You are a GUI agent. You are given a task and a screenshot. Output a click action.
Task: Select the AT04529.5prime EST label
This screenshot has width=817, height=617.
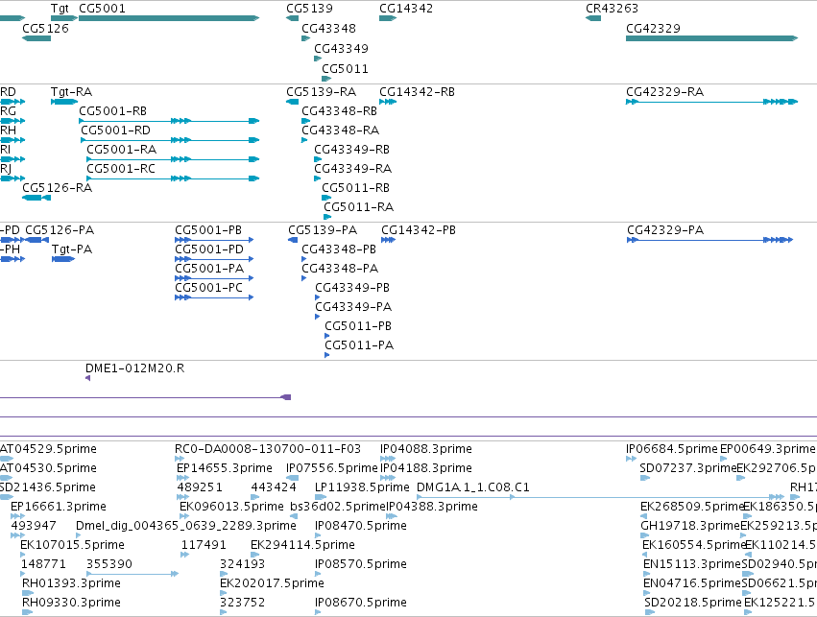pyautogui.click(x=48, y=449)
